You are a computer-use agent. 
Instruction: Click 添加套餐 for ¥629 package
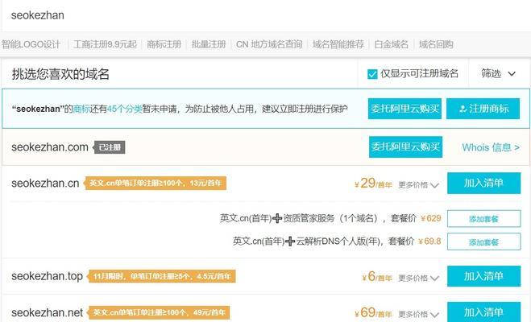pyautogui.click(x=484, y=218)
